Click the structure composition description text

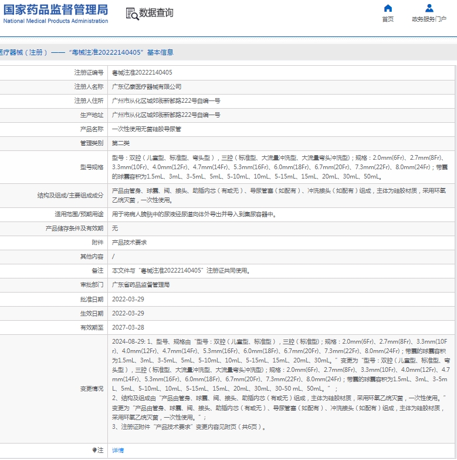point(279,196)
